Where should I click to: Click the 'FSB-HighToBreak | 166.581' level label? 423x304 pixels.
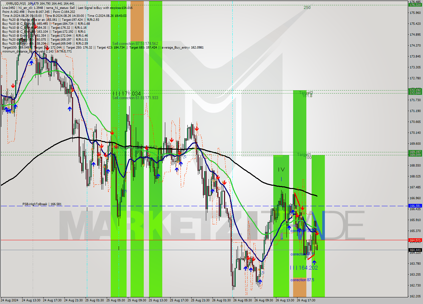(42, 204)
